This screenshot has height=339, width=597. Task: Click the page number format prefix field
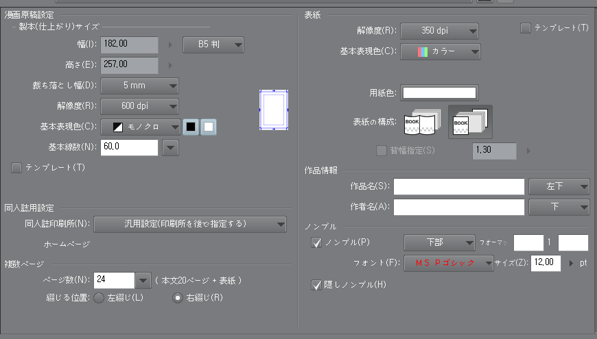click(x=528, y=243)
